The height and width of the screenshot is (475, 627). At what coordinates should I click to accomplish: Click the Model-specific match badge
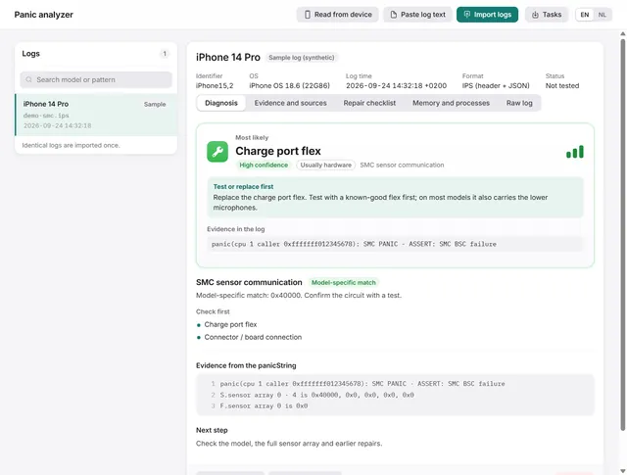pyautogui.click(x=344, y=283)
